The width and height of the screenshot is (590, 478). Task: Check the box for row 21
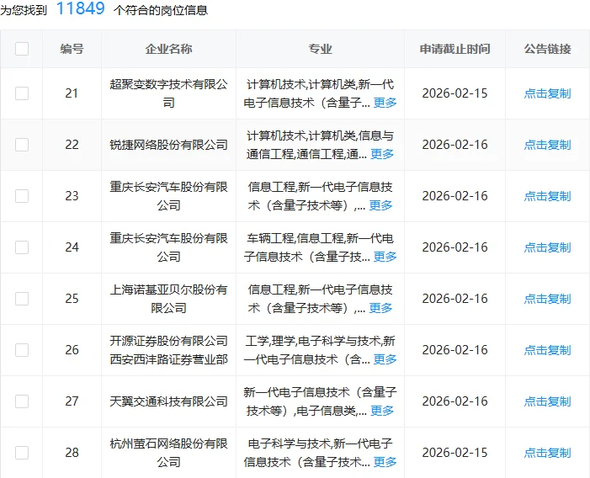(x=22, y=93)
